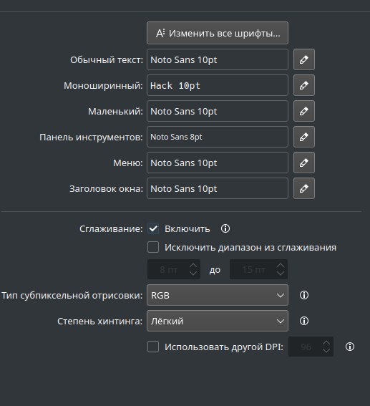Click Изменить все шрифты button
The image size is (370, 406).
pos(218,33)
